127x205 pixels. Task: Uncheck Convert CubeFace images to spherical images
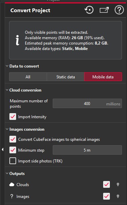click(x=13, y=139)
